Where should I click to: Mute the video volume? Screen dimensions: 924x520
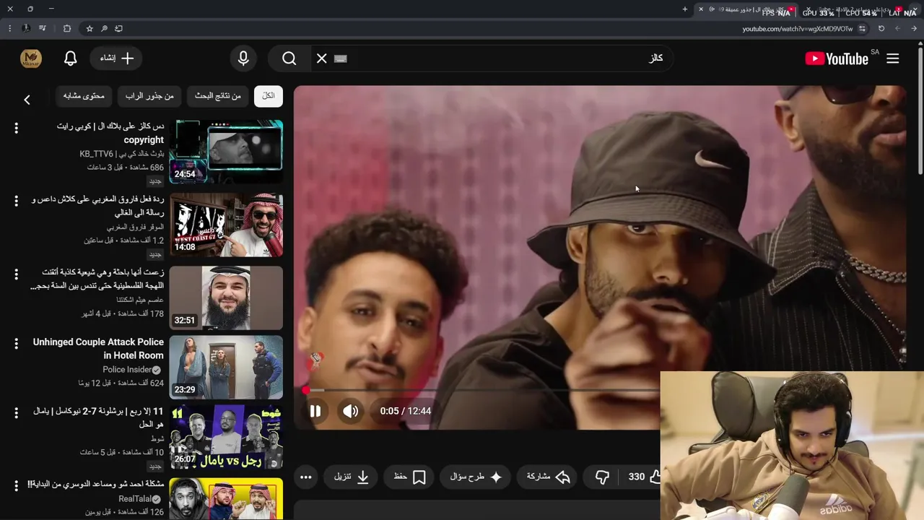pyautogui.click(x=351, y=411)
